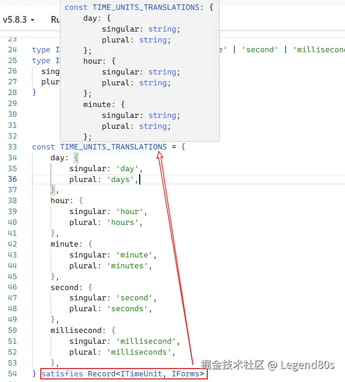Image resolution: width=345 pixels, height=382 pixels.
Task: Click the 'const' keyword in the hover tooltip
Action: coord(76,7)
